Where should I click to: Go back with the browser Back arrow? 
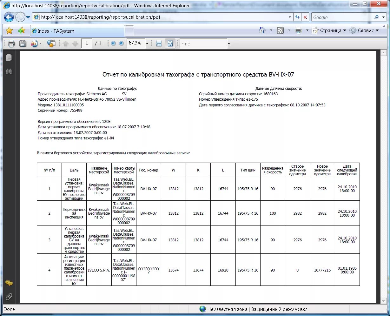9,17
